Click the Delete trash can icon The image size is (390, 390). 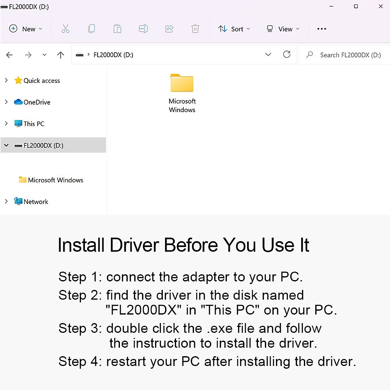coord(195,29)
